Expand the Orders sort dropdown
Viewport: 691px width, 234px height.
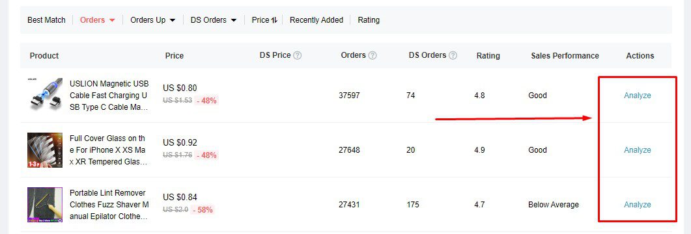click(x=112, y=20)
